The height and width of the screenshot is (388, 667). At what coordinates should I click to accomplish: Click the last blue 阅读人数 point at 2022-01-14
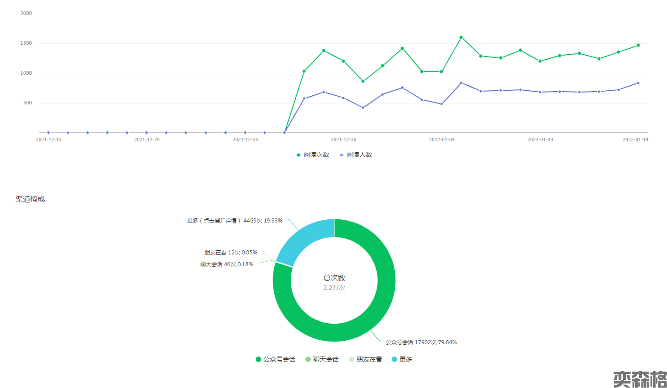tap(638, 83)
